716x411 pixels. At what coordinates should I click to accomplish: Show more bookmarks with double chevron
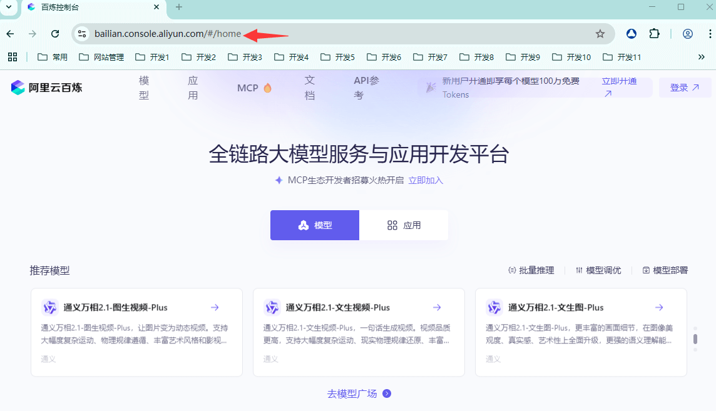coord(702,57)
